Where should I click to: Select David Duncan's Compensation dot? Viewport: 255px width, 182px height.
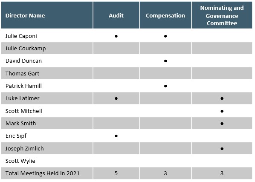165,61
